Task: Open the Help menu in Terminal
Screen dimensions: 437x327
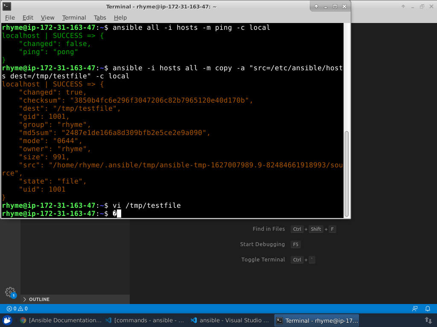Action: click(120, 17)
